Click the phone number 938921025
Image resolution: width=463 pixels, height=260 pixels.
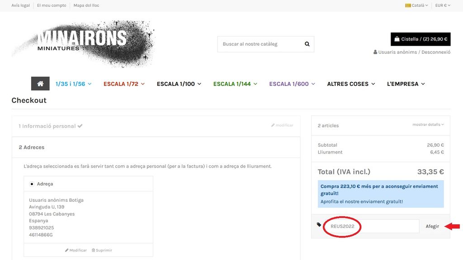[x=41, y=228]
